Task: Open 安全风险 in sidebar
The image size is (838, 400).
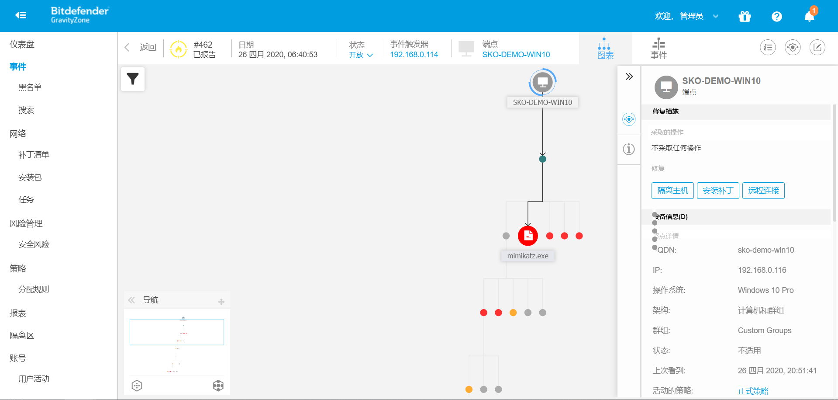Action: pyautogui.click(x=34, y=244)
